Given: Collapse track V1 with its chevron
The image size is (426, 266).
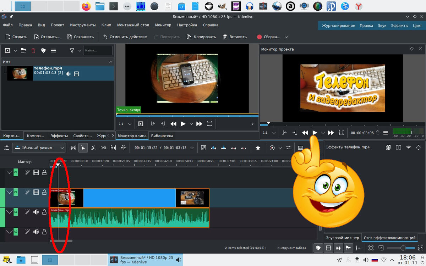Looking at the screenshot, I should pyautogui.click(x=9, y=192).
